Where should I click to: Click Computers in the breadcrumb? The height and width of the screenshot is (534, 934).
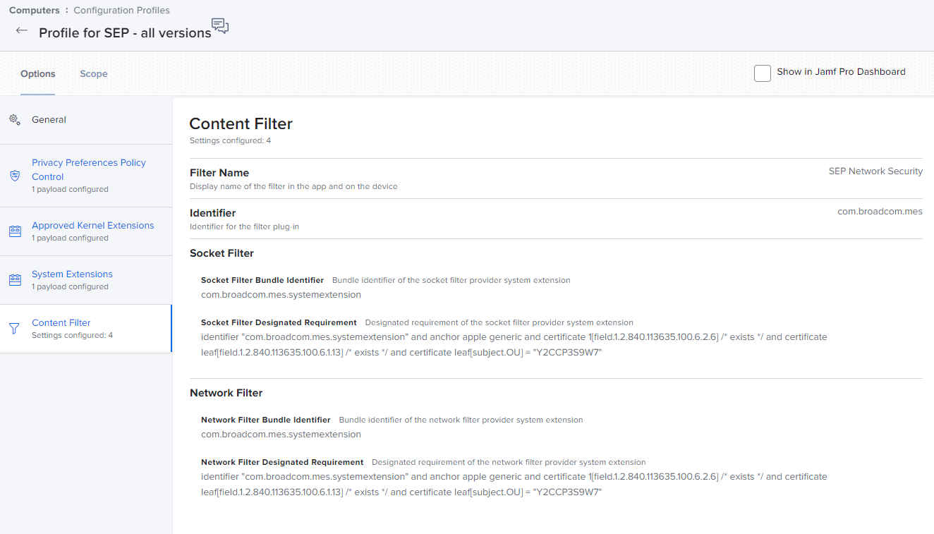pyautogui.click(x=34, y=11)
